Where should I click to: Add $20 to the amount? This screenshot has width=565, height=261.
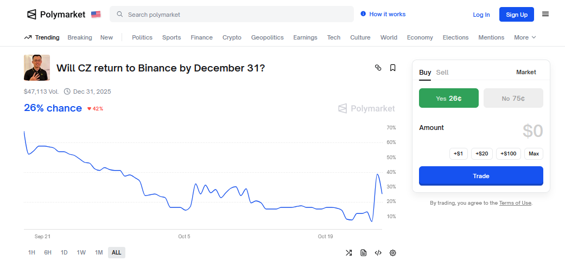[x=481, y=154]
